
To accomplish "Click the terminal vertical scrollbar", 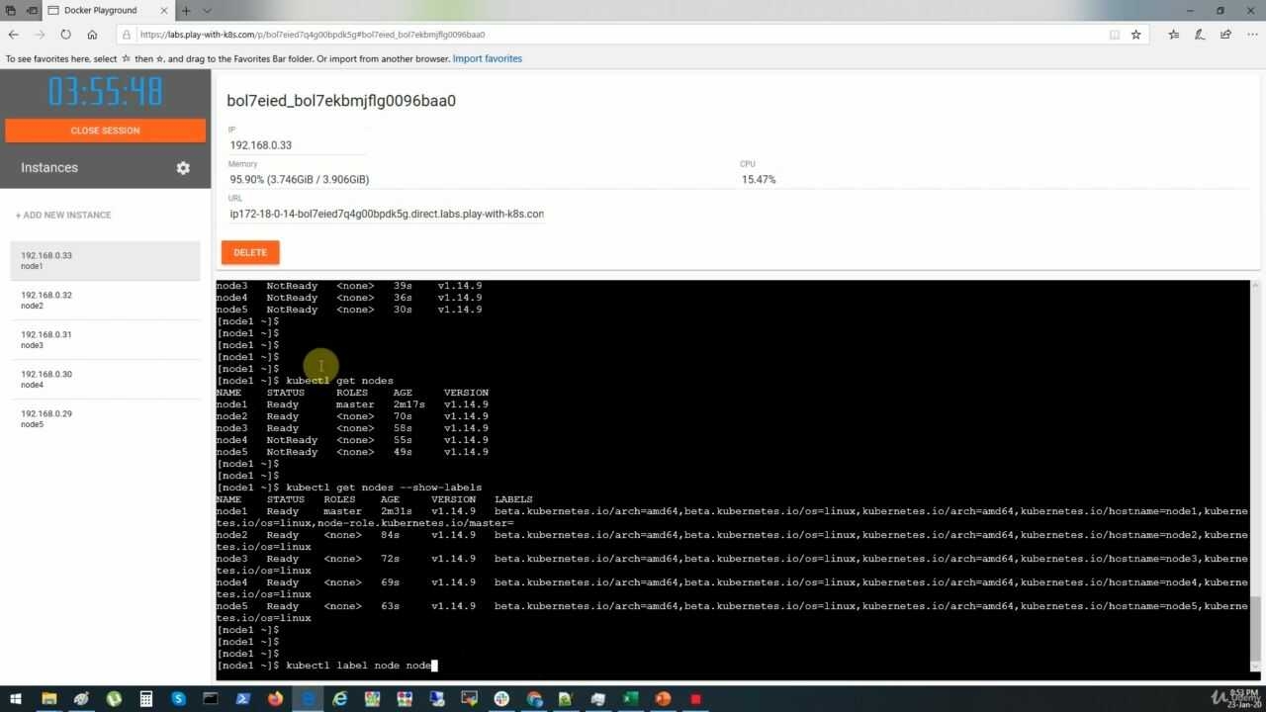I will tap(1256, 480).
